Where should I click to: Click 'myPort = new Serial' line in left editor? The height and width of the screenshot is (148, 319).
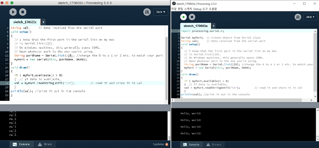tap(51, 60)
